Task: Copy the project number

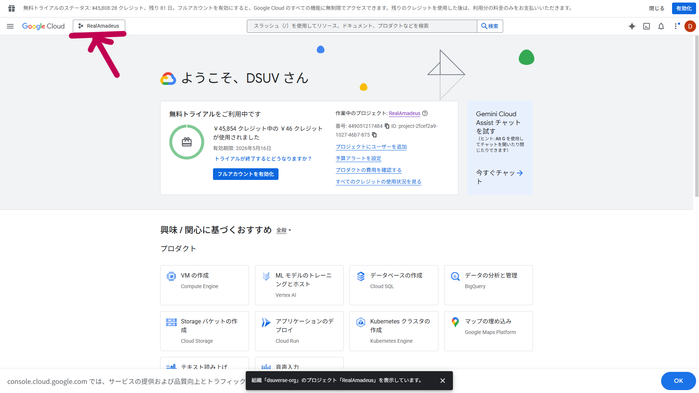Action: (x=387, y=126)
